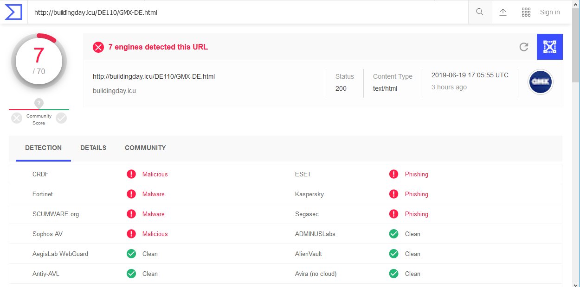Click the AlienVault engine name
Image resolution: width=580 pixels, height=287 pixels.
(x=309, y=254)
